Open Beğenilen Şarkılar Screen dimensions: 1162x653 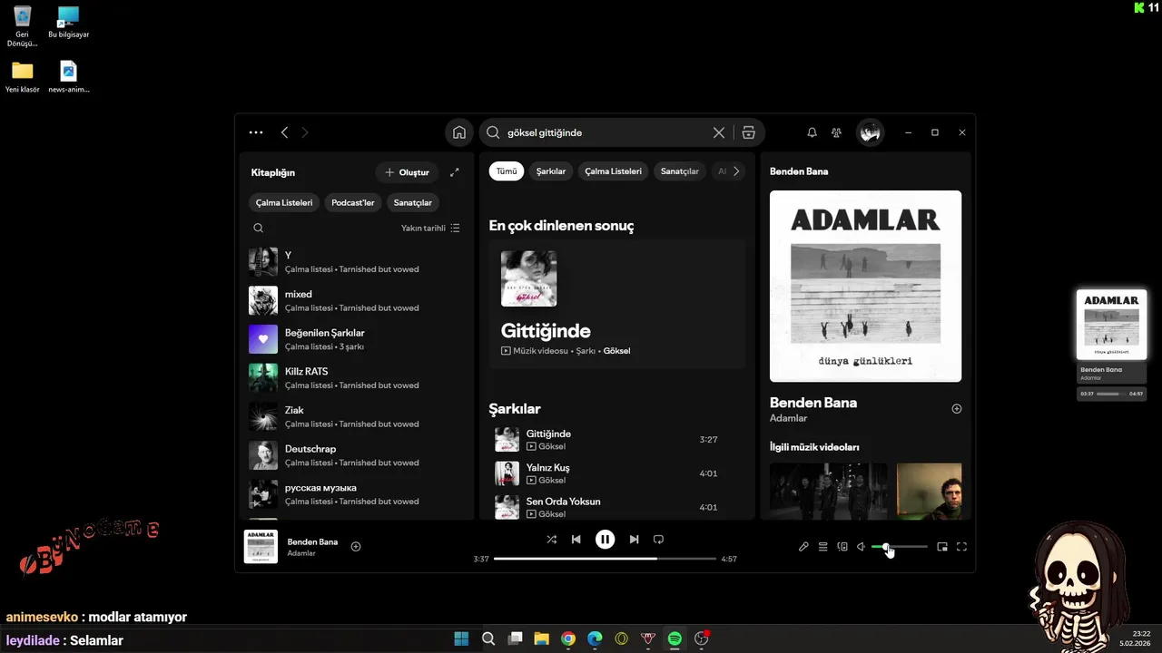tap(357, 339)
